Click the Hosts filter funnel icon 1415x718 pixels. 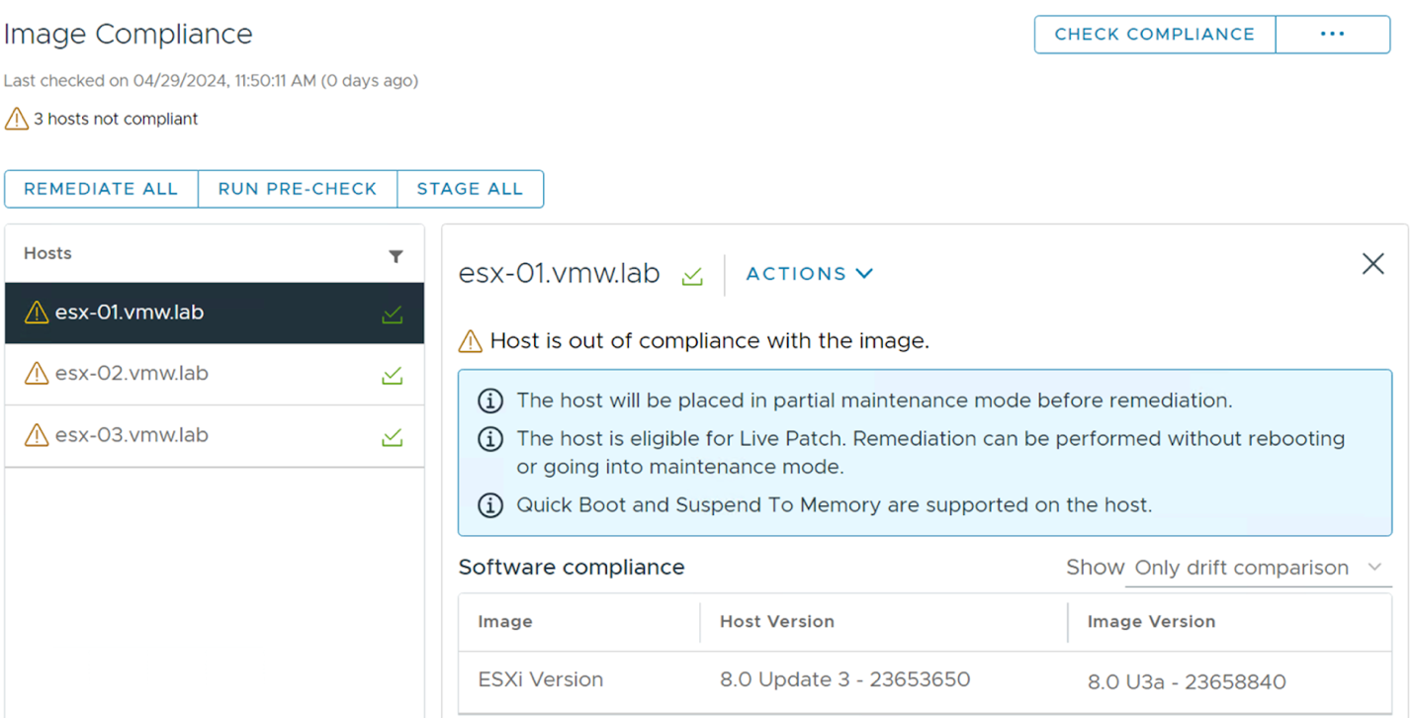point(396,256)
